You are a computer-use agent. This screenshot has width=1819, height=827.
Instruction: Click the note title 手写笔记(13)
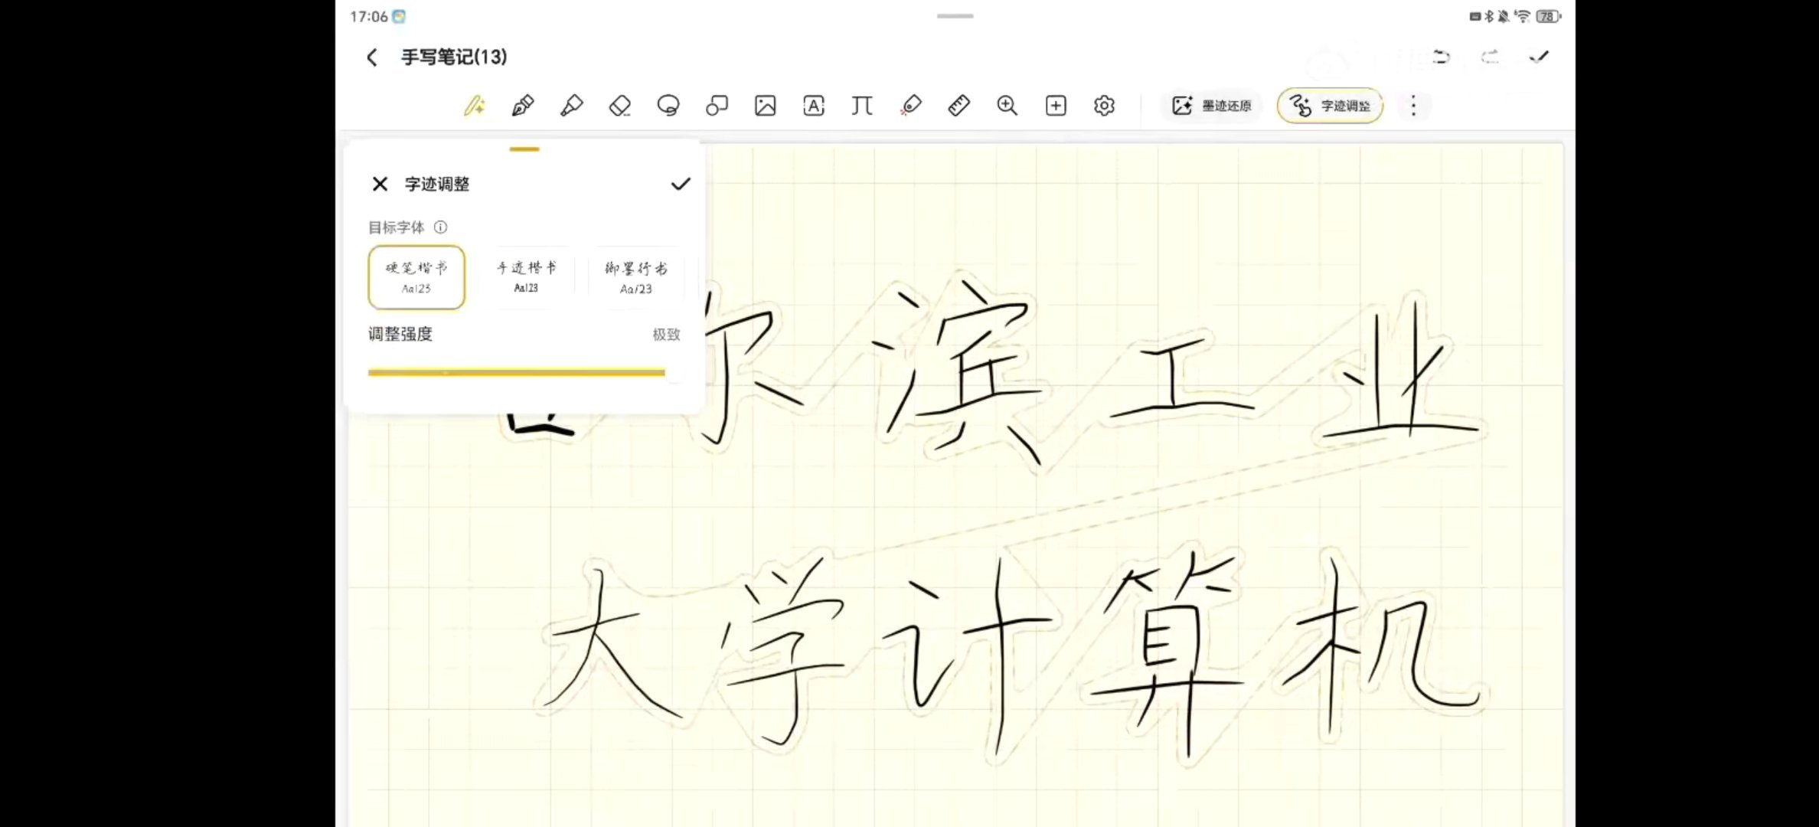[x=454, y=57]
